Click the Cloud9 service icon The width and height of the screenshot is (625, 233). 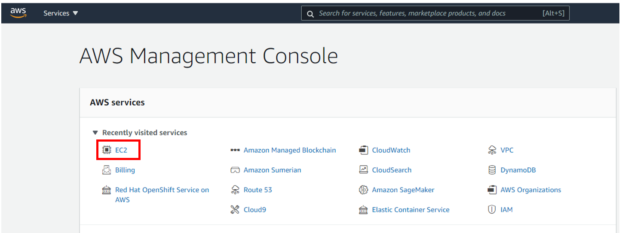[x=235, y=210]
